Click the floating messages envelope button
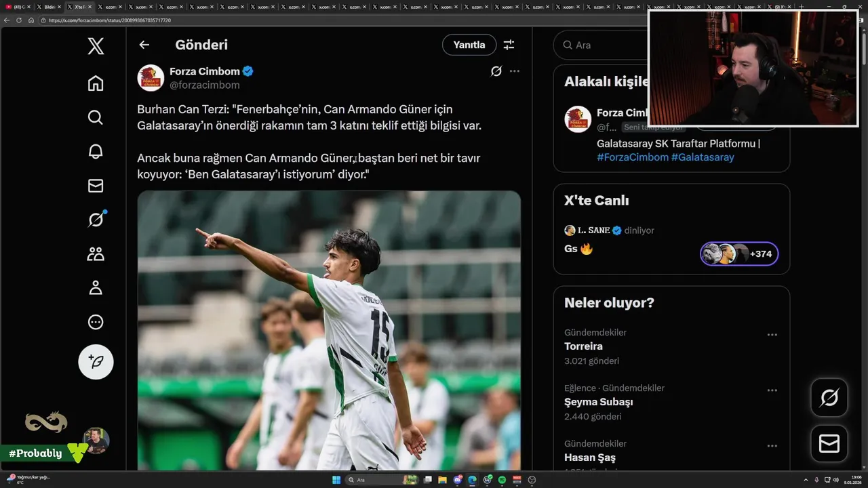 click(829, 444)
